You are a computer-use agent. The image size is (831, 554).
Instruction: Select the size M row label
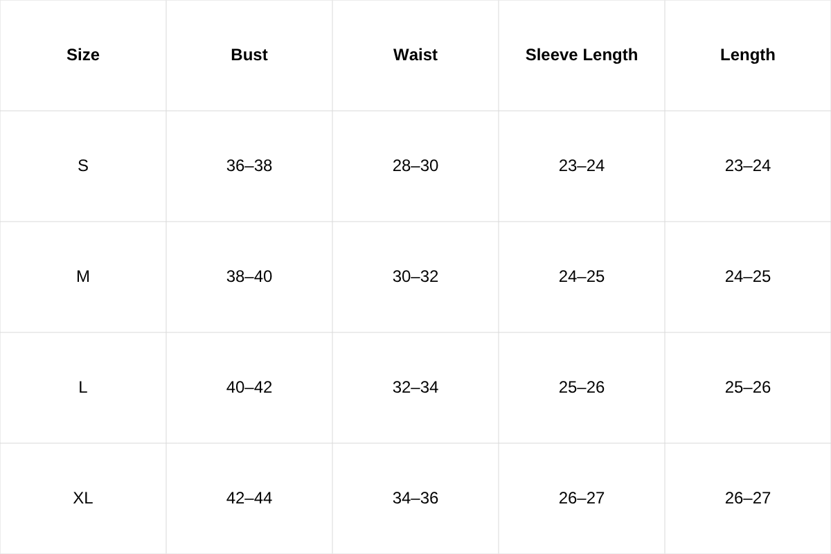(x=83, y=276)
